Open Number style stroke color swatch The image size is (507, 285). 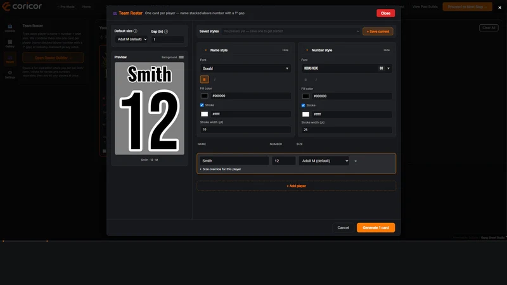click(305, 115)
